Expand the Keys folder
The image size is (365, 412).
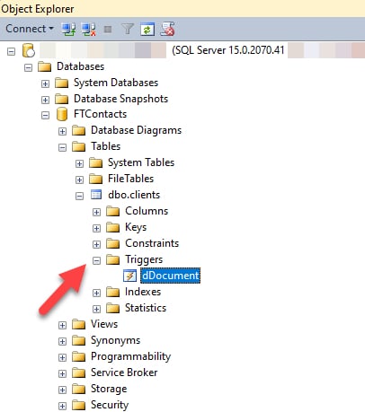point(96,228)
